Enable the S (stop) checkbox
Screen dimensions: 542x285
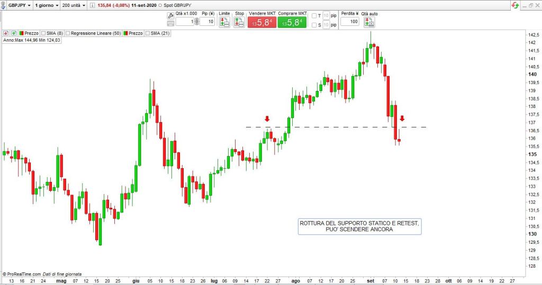pos(314,25)
